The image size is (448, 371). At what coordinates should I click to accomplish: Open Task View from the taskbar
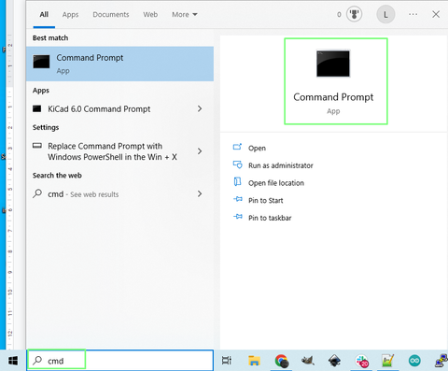pyautogui.click(x=226, y=361)
